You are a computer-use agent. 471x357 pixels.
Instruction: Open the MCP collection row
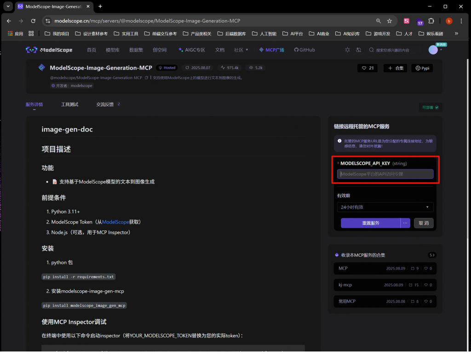[x=385, y=268]
